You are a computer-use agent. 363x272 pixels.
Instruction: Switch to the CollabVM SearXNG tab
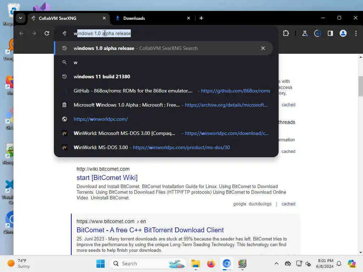click(69, 18)
